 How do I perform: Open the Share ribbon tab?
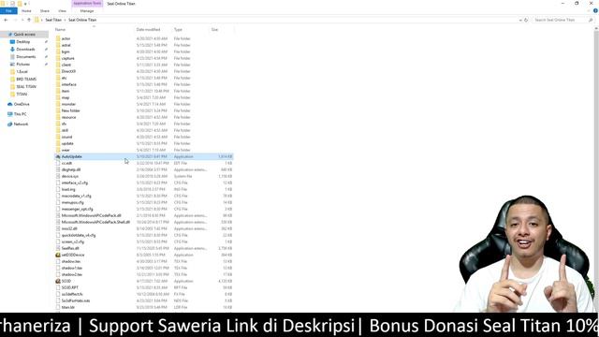45,11
